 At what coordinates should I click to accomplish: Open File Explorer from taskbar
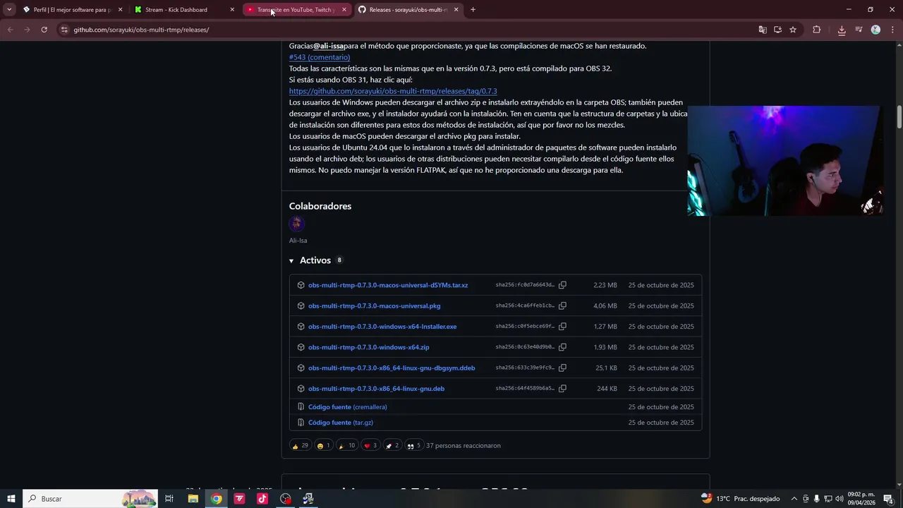click(x=193, y=499)
